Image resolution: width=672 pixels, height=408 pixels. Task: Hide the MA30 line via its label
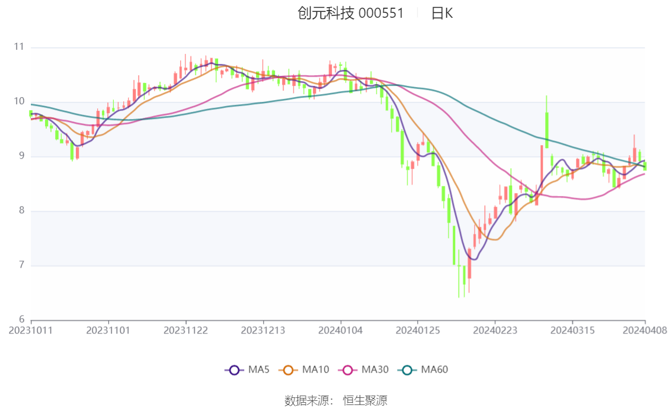coord(375,370)
